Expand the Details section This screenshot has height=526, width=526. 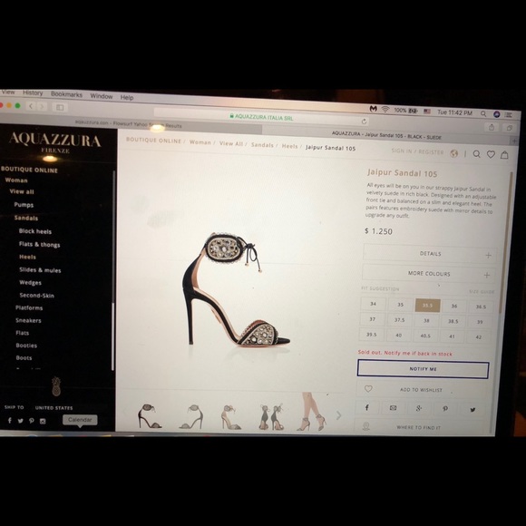click(430, 254)
